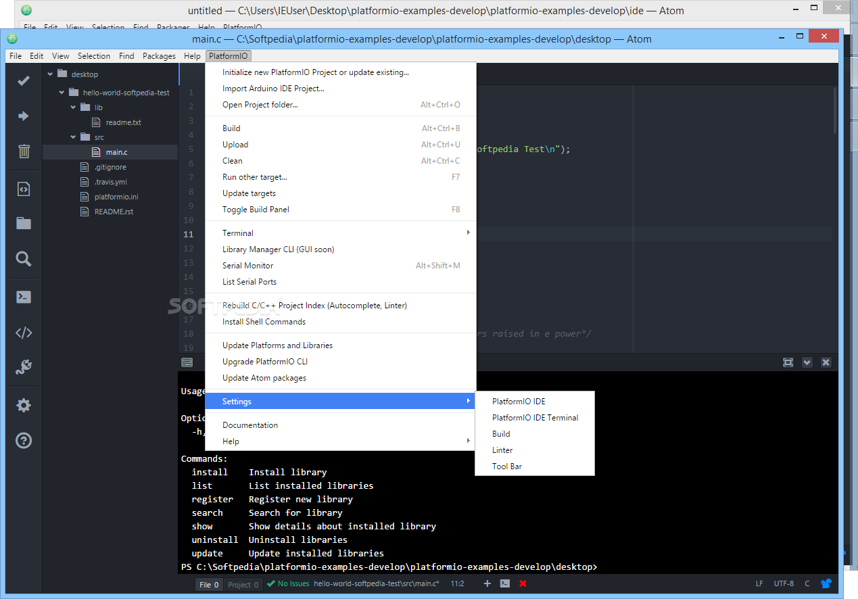The image size is (858, 599).
Task: Choose Update Atom packages
Action: (341, 377)
